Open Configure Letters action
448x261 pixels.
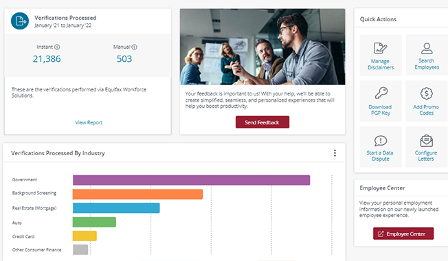[426, 147]
